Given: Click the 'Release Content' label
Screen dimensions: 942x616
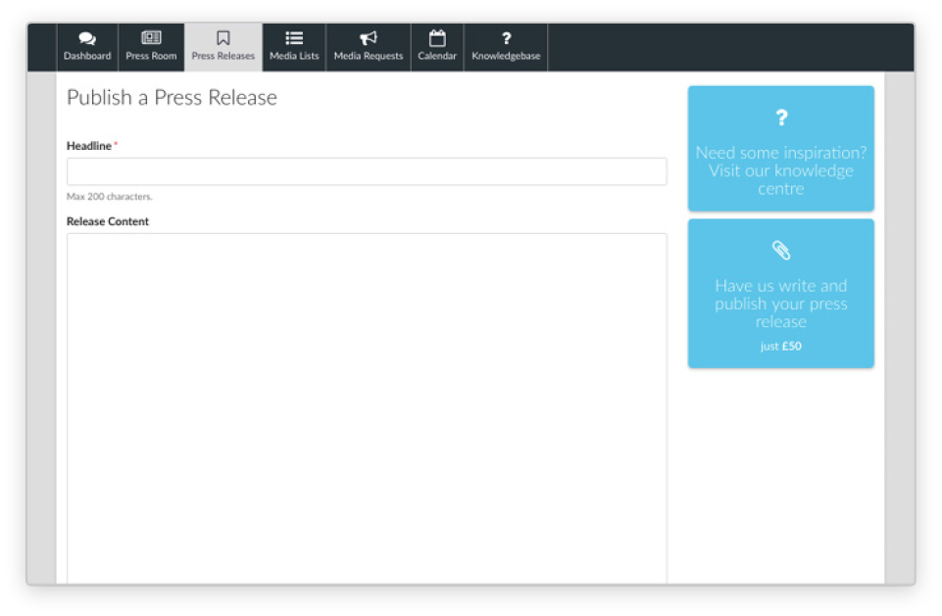Looking at the screenshot, I should (108, 221).
